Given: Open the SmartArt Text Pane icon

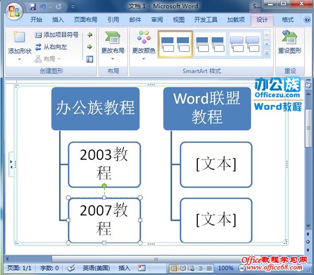Looking at the screenshot, I should click(x=89, y=59).
